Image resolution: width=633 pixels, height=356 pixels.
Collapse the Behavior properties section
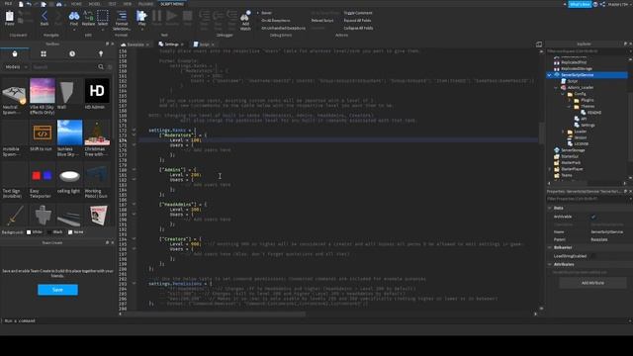(x=550, y=247)
